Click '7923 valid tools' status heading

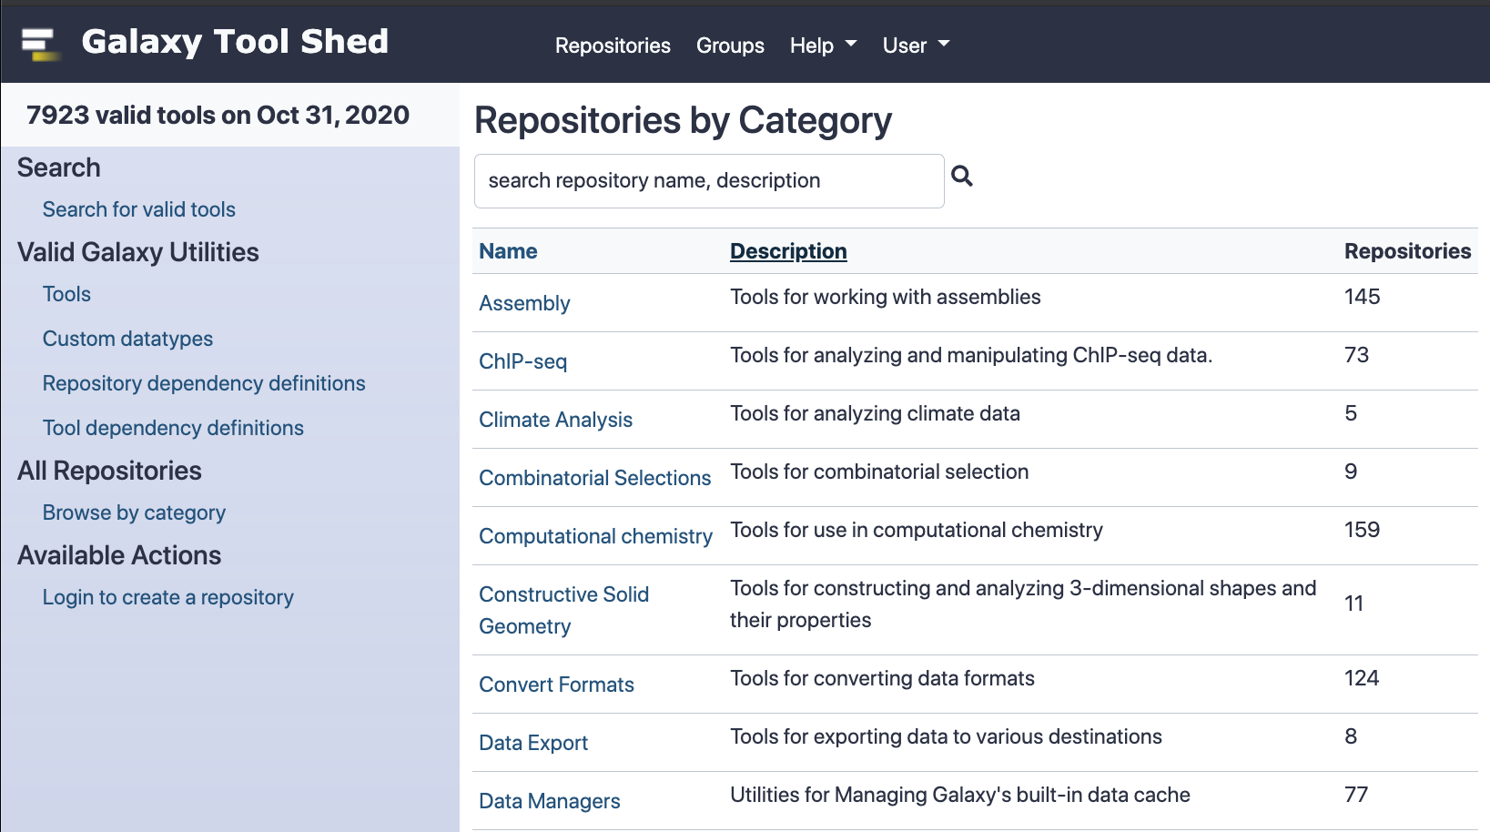pyautogui.click(x=218, y=115)
